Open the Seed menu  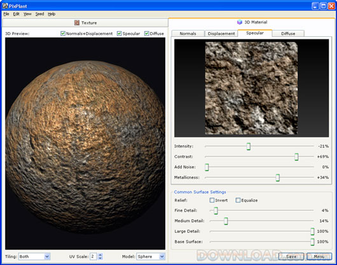pyautogui.click(x=39, y=14)
